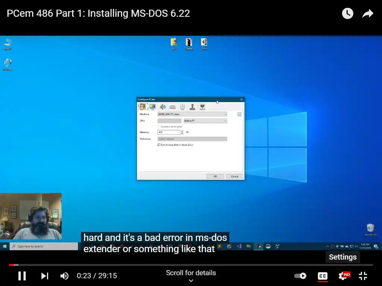The image size is (382, 286).
Task: Select This PC desktop icon
Action: [x=7, y=44]
